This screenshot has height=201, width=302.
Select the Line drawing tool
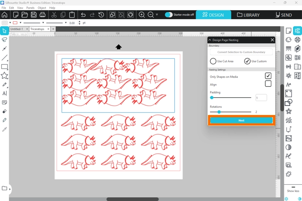[x=5, y=58]
